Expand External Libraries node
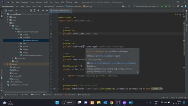The height and width of the screenshot is (106, 188). click(x=5, y=82)
